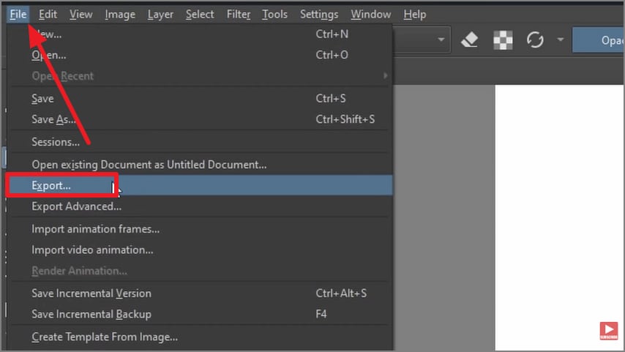Choose Save from File menu
The height and width of the screenshot is (352, 625).
click(x=200, y=99)
